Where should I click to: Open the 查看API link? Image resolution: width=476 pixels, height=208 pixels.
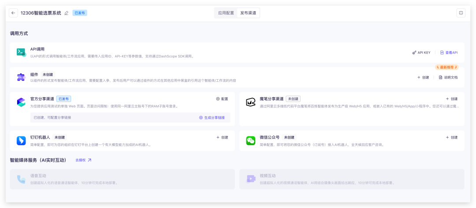[x=449, y=52]
